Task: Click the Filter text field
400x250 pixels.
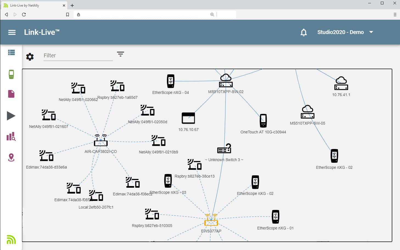Action: (x=78, y=55)
